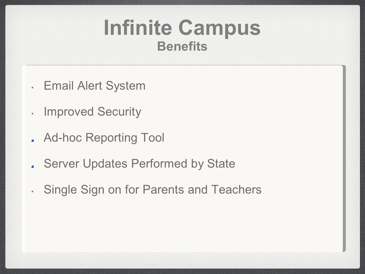The height and width of the screenshot is (274, 365).
Task: Click the dot bullet before Improved Security
Action: pyautogui.click(x=32, y=113)
